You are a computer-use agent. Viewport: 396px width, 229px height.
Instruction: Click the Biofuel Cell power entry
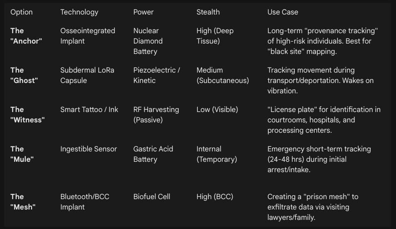(x=152, y=197)
